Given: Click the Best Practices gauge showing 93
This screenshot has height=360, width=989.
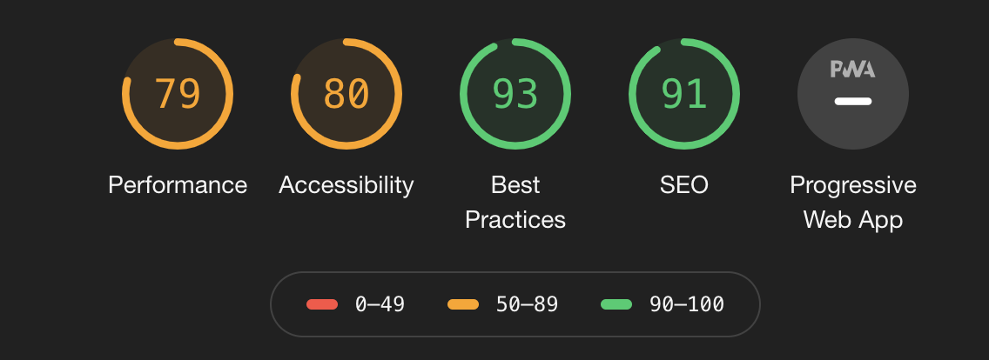Looking at the screenshot, I should (515, 94).
